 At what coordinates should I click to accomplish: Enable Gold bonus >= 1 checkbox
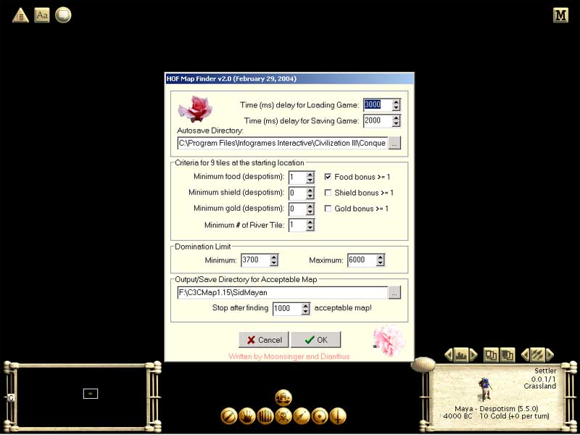(328, 209)
